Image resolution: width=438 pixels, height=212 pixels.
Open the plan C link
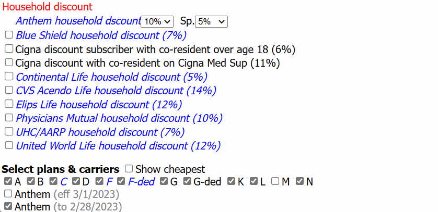tap(64, 182)
